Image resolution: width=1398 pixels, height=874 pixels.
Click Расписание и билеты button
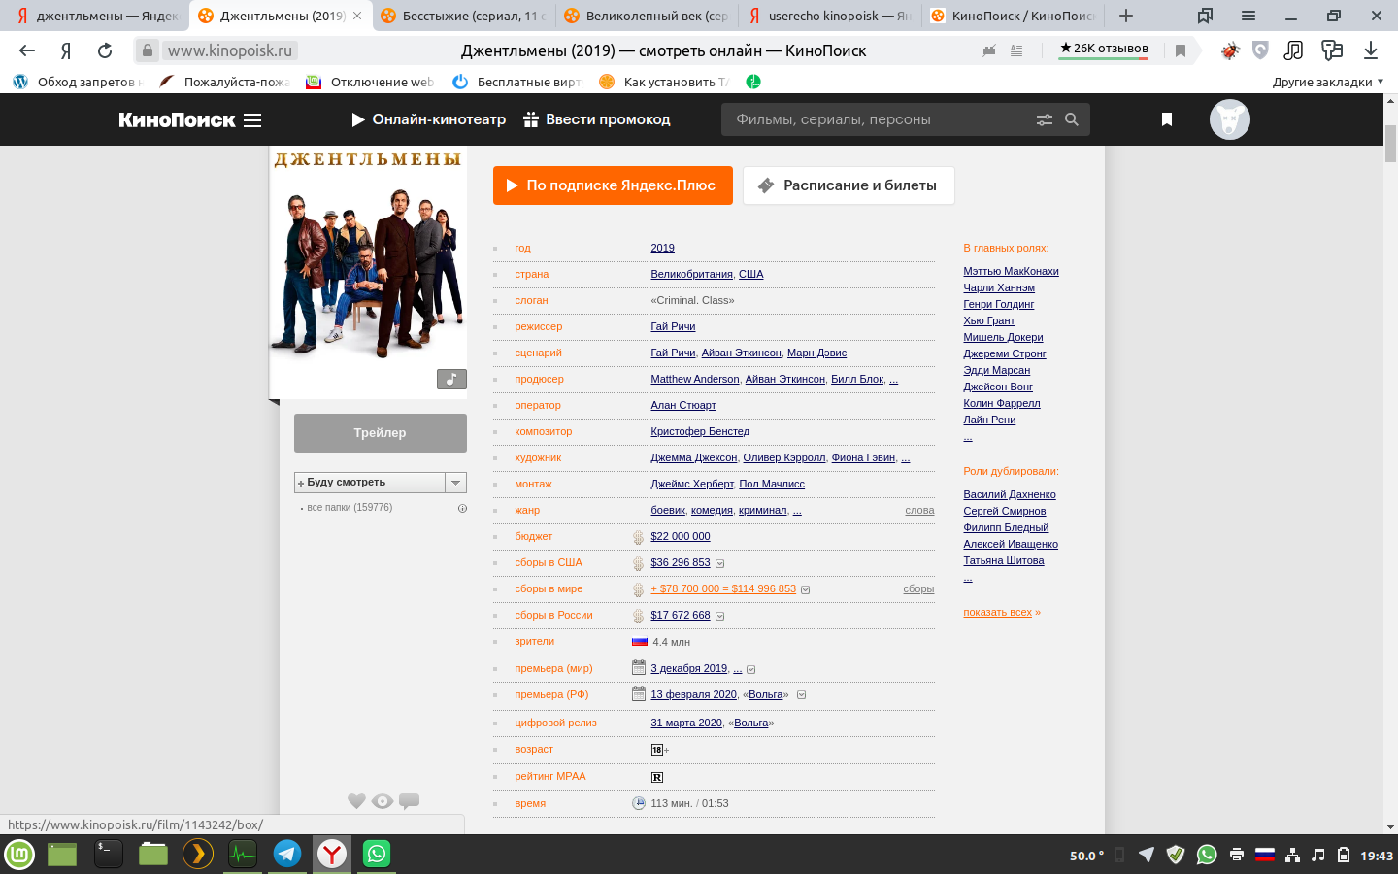849,185
